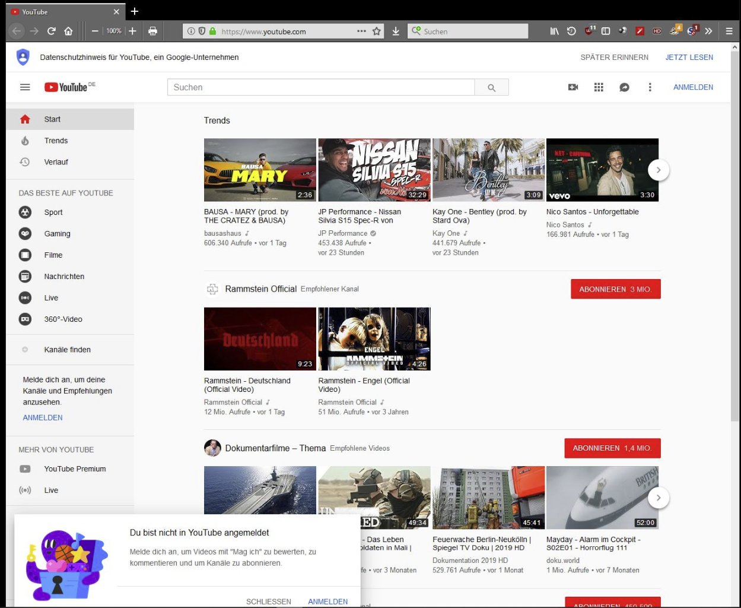Play Kay One - Bentley thumbnail
Image resolution: width=741 pixels, height=608 pixels.
(488, 170)
